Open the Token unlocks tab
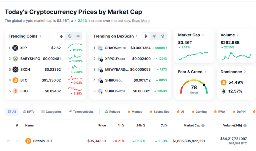The height and width of the screenshot is (151, 256). (x=81, y=112)
